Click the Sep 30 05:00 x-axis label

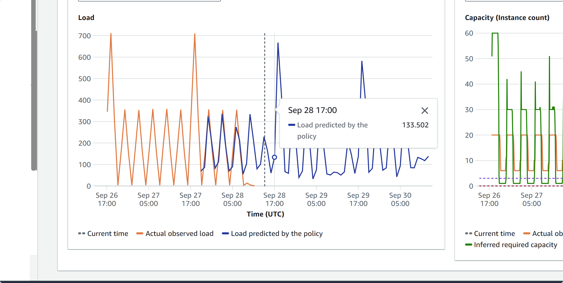pyautogui.click(x=400, y=199)
